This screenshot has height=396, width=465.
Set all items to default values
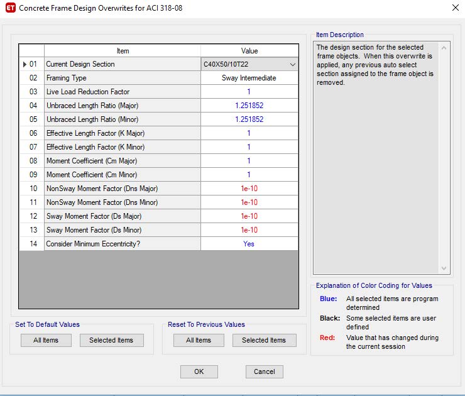coord(46,340)
